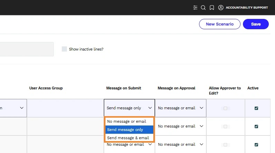The height and width of the screenshot is (153, 275).
Task: Click the search magnifier icon
Action: coord(203,8)
